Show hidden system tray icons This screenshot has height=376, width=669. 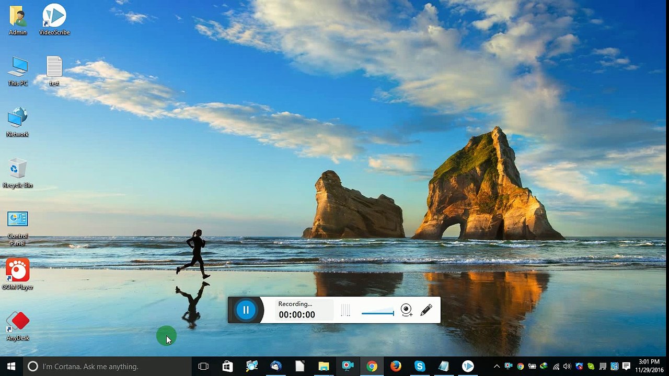(x=497, y=367)
